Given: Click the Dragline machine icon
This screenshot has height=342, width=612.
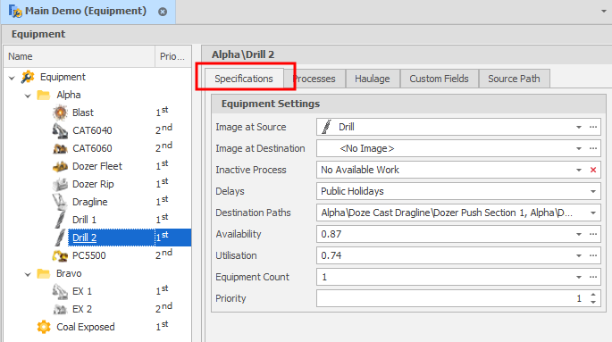Looking at the screenshot, I should pos(60,202).
